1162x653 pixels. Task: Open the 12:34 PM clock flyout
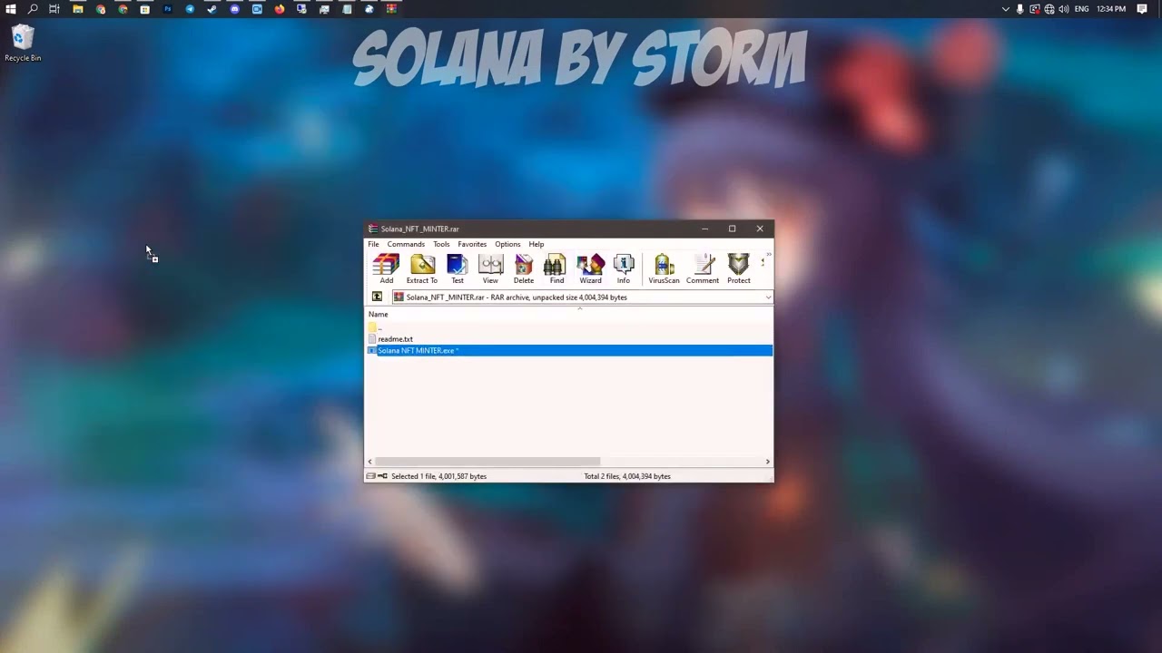pyautogui.click(x=1111, y=9)
